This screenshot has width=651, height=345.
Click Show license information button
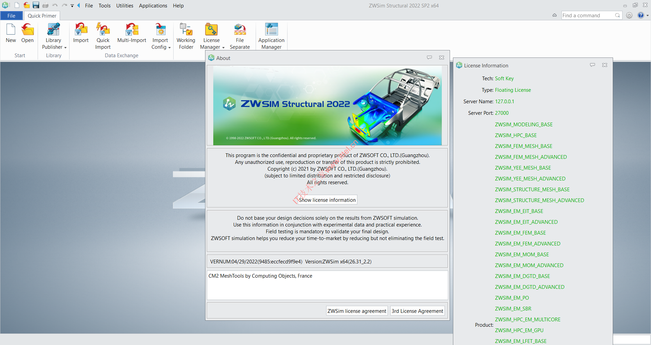pyautogui.click(x=327, y=200)
